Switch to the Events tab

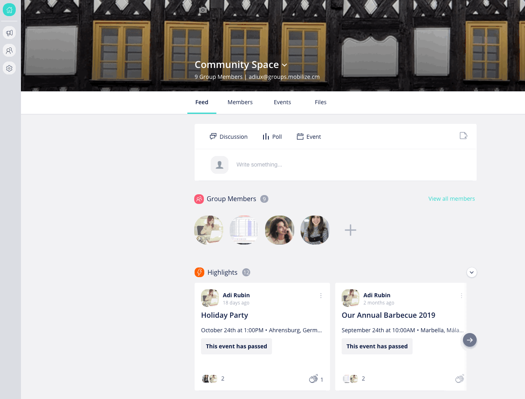pyautogui.click(x=282, y=102)
